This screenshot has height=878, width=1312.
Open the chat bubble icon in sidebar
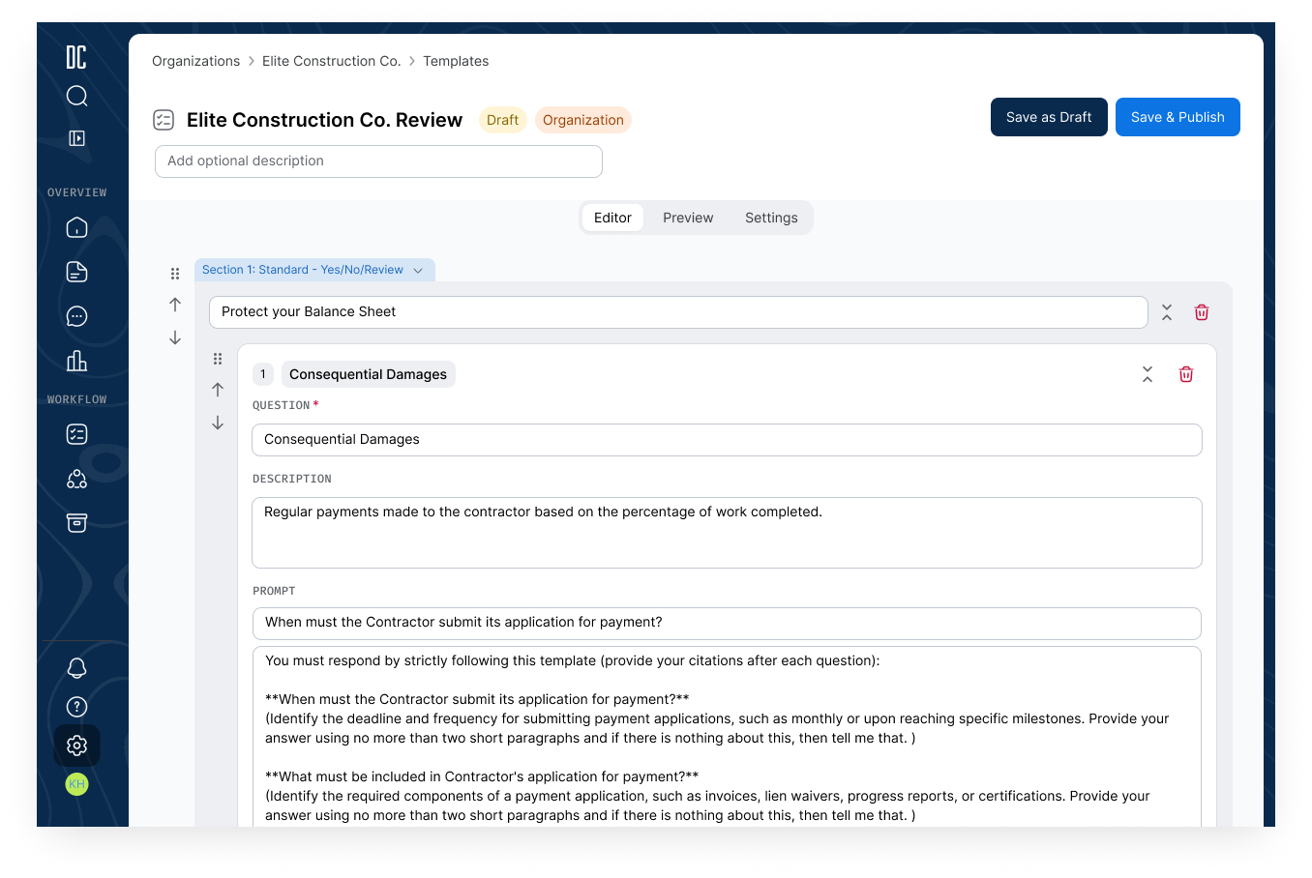[76, 316]
